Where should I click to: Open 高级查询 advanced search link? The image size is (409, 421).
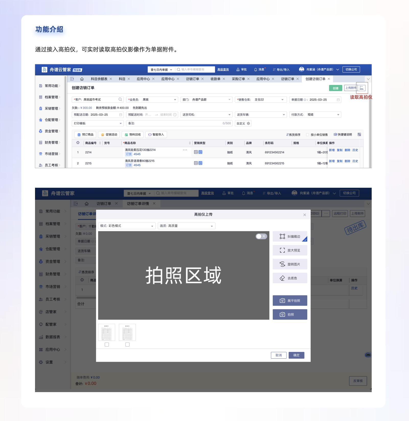tap(223, 69)
